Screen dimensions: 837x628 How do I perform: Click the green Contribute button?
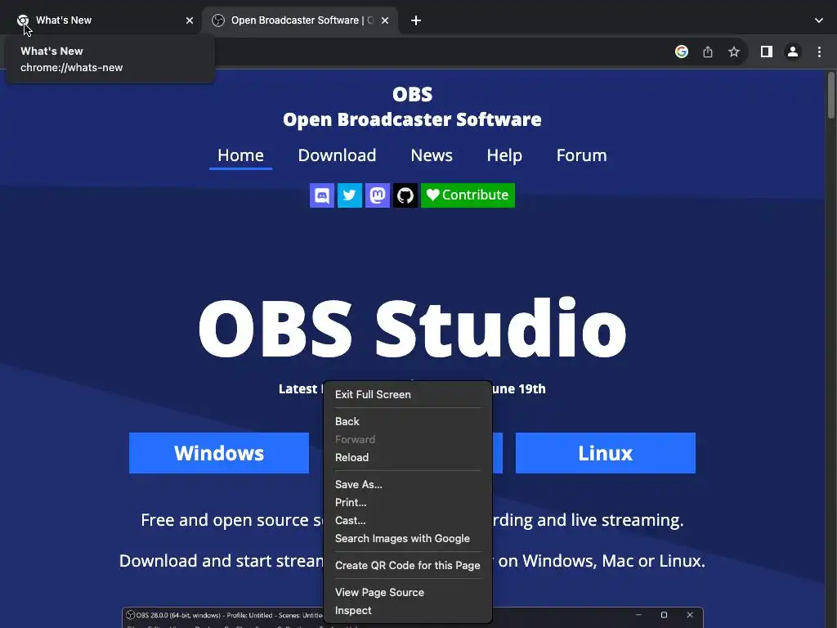tap(468, 195)
